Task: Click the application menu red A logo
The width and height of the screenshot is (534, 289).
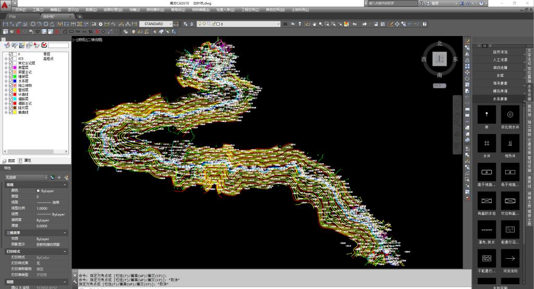Action: [x=6, y=5]
